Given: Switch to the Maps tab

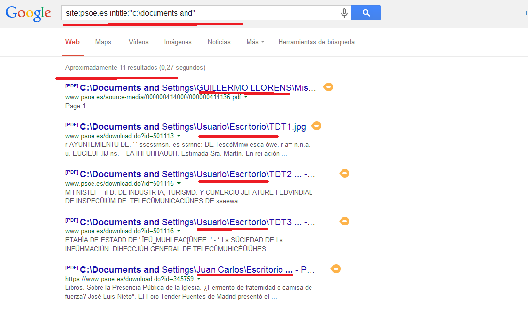Looking at the screenshot, I should (103, 42).
